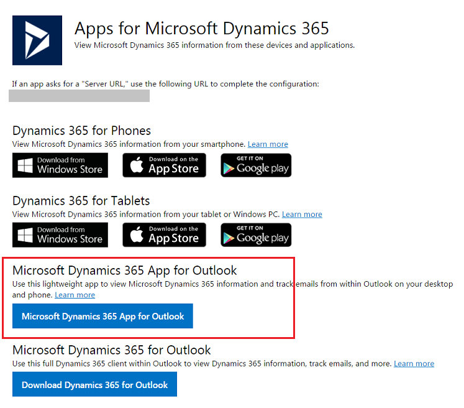Click the 'Dynamics 365 for Tablets' heading

click(x=81, y=201)
